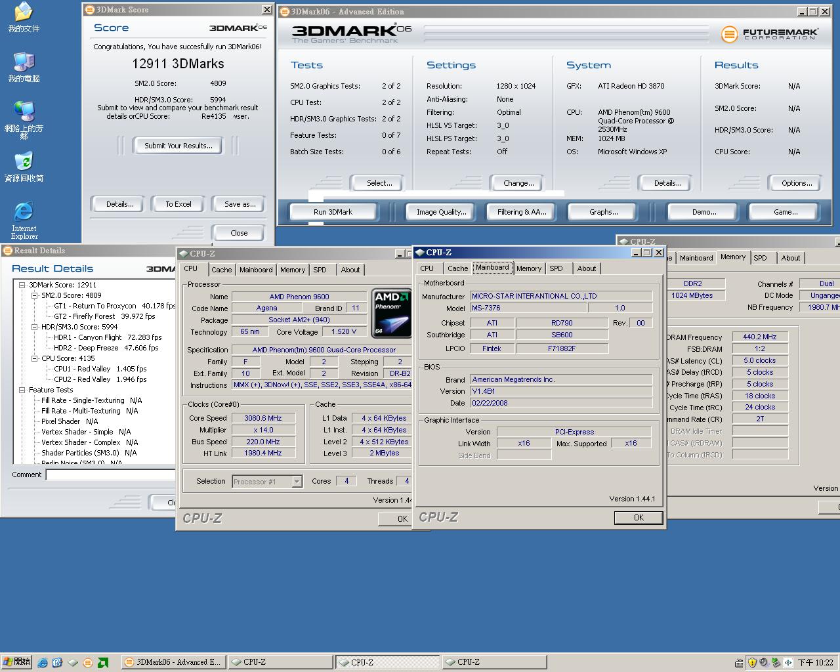Click the green AMD quick launch icon
This screenshot has height=672, width=840.
103,663
